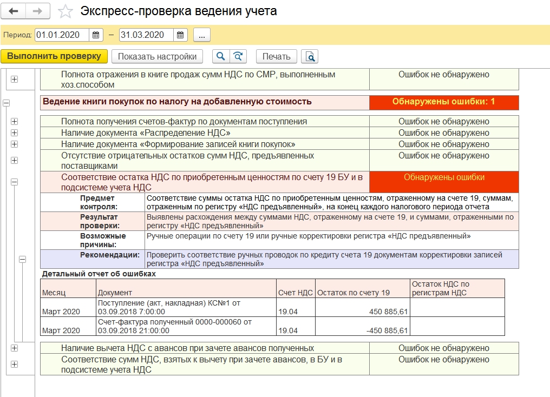Edit the period end date field
This screenshot has width=550, height=397.
[146, 35]
